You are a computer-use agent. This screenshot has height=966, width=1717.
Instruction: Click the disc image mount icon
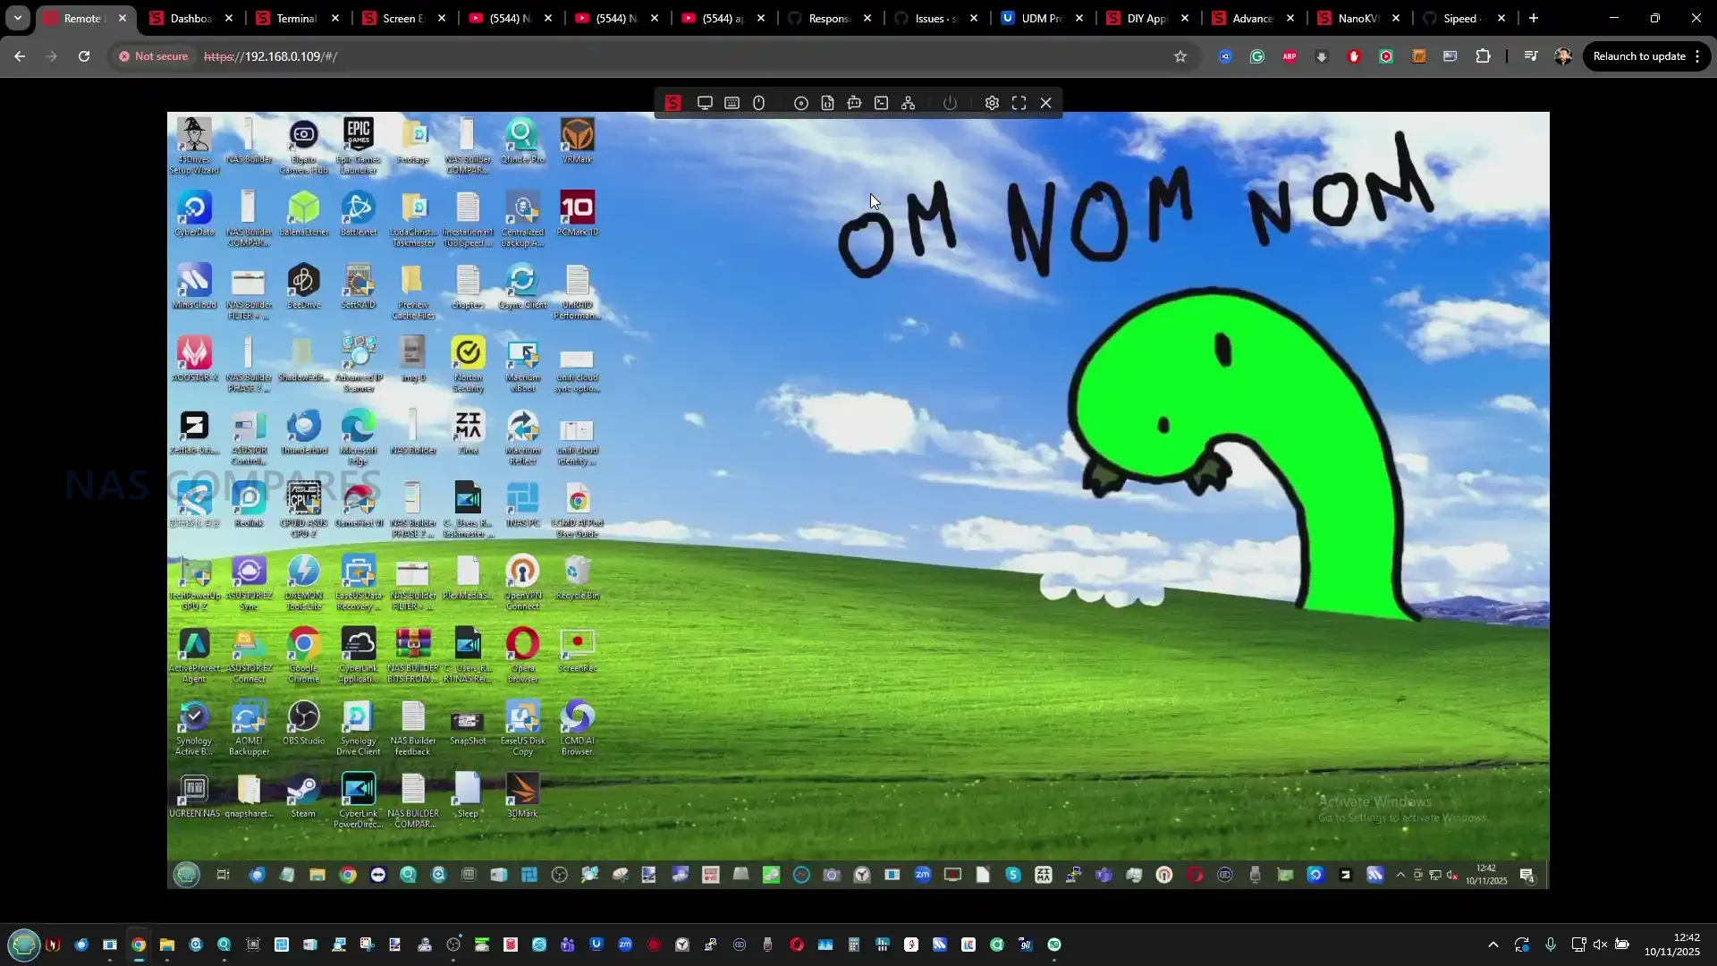(801, 103)
